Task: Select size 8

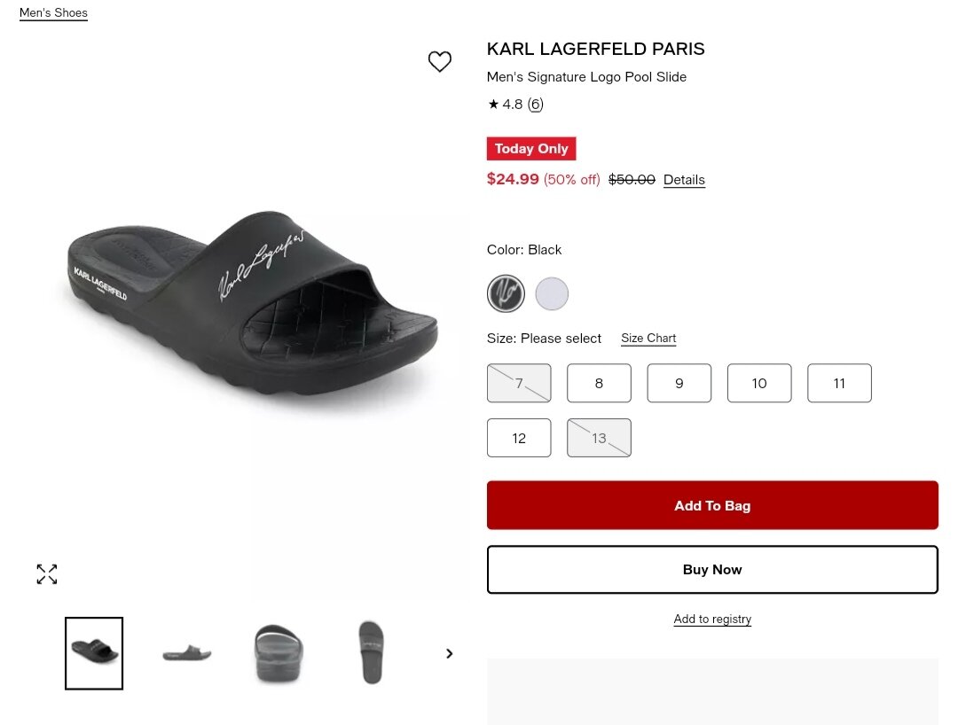Action: (x=599, y=383)
